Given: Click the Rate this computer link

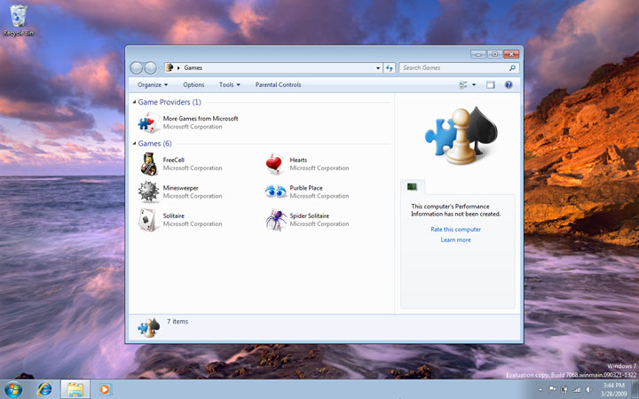Looking at the screenshot, I should (x=455, y=230).
